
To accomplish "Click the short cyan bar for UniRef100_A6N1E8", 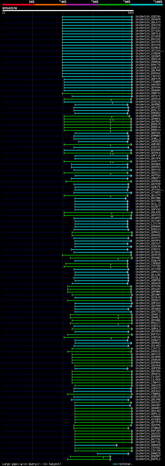I will [96, 445].
